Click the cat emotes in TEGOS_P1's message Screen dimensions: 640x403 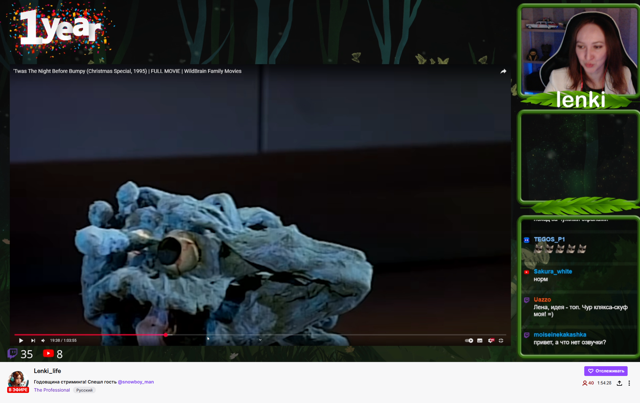coord(560,249)
